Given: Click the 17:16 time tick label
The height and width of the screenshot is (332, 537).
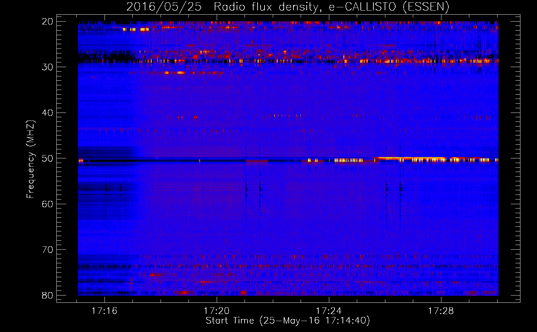Looking at the screenshot, I should coord(105,311).
